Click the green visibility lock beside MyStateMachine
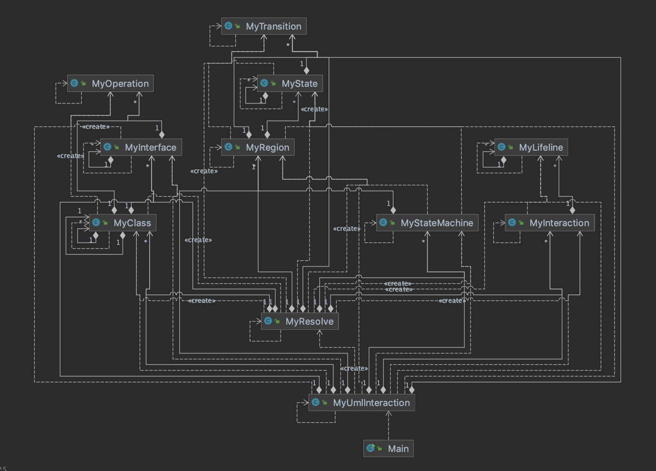 (x=392, y=223)
